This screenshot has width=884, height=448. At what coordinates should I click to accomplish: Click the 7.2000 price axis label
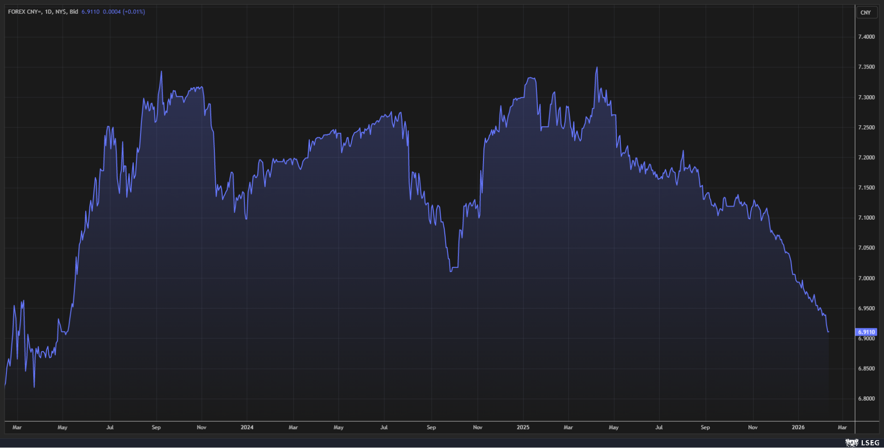(x=866, y=157)
